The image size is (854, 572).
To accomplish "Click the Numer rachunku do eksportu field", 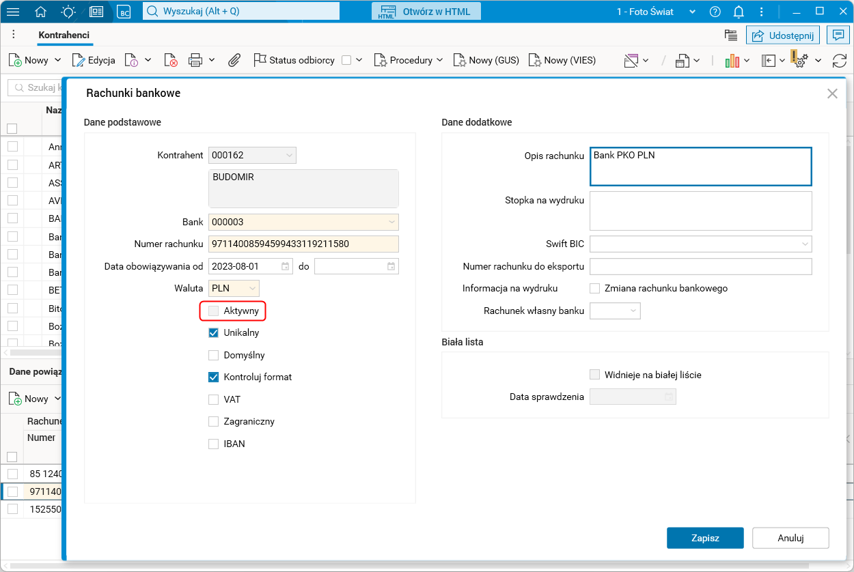I will 700,266.
